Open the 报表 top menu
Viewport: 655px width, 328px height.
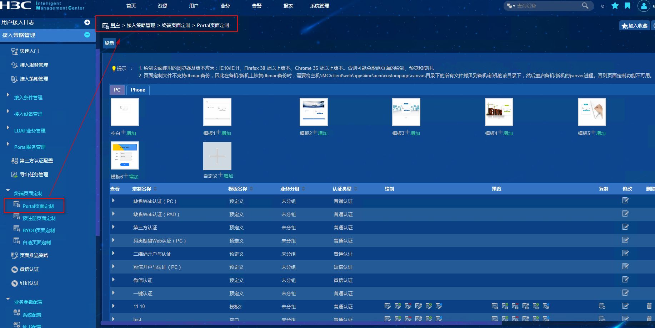pos(288,6)
